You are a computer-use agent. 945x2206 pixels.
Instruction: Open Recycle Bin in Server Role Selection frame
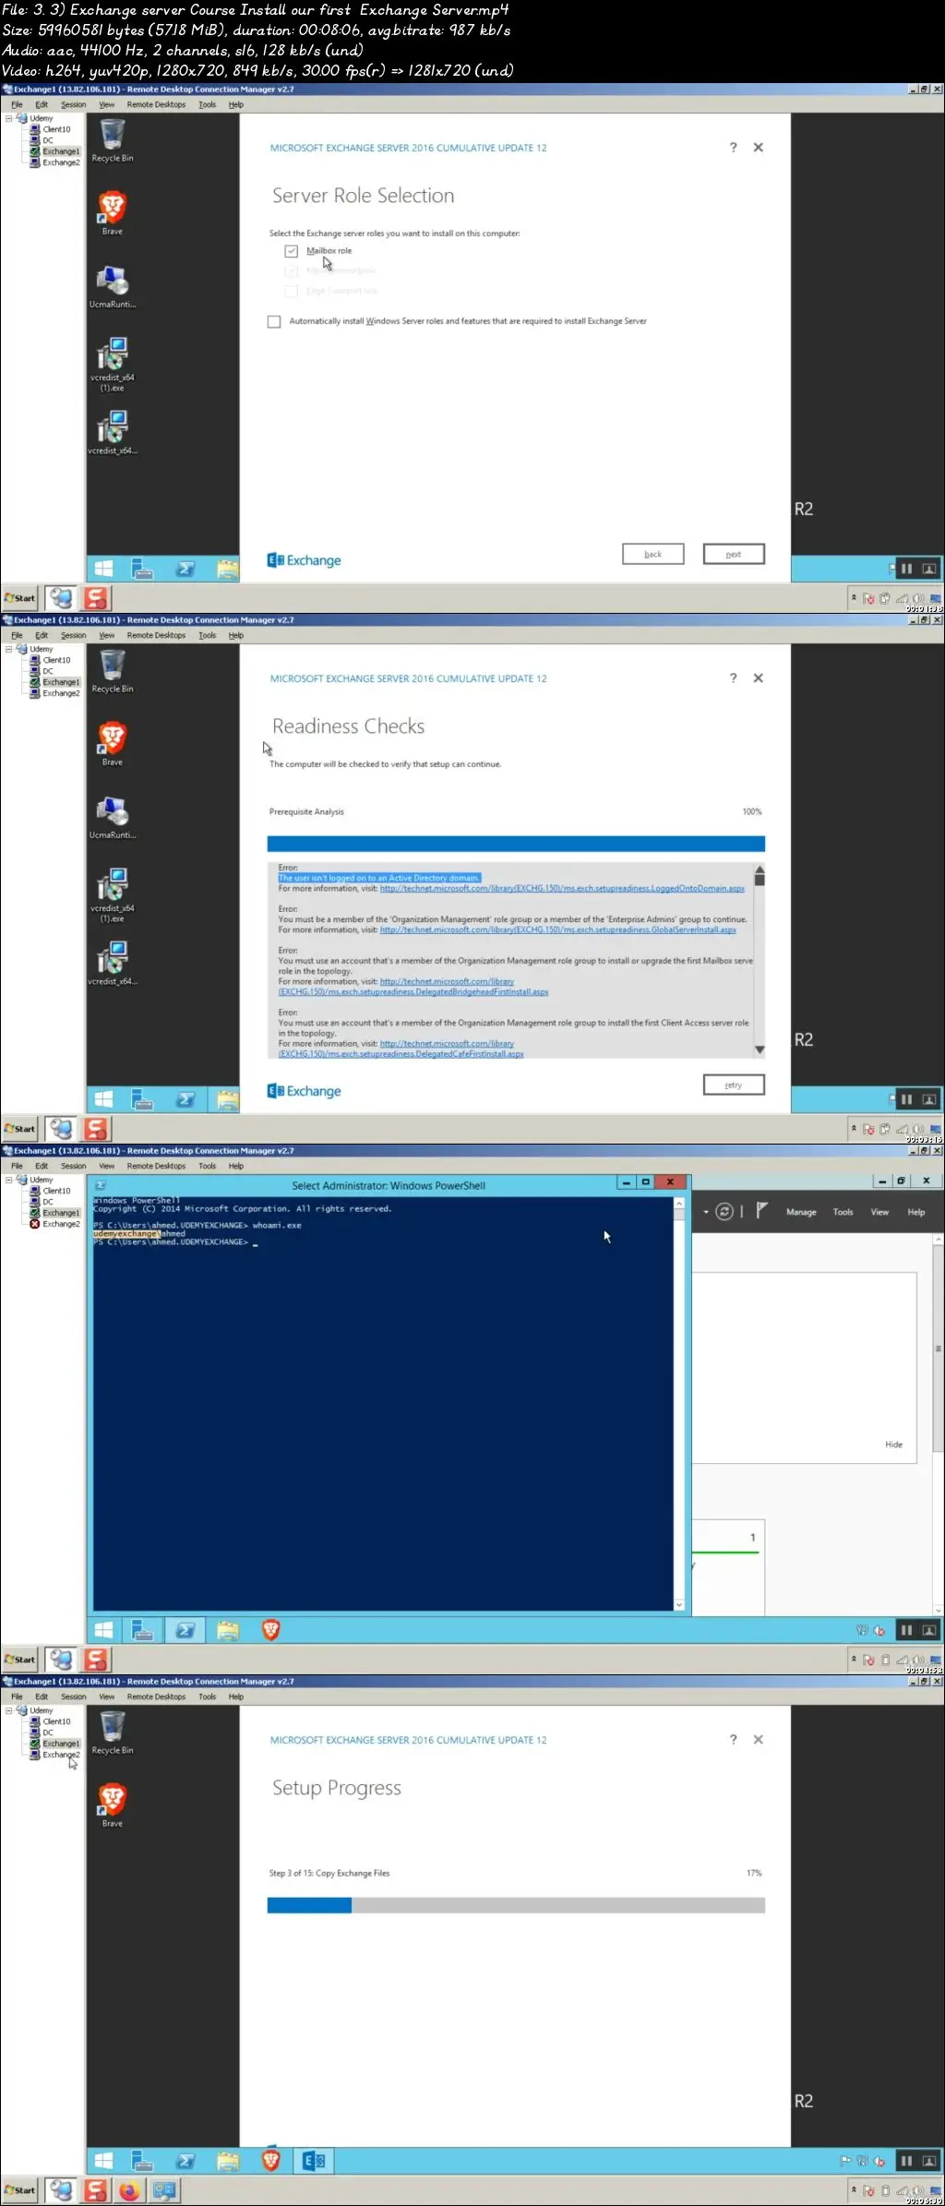click(113, 140)
